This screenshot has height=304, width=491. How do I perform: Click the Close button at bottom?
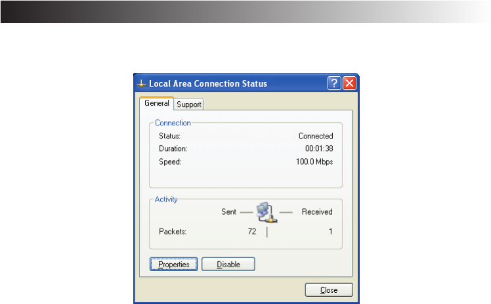pos(329,290)
